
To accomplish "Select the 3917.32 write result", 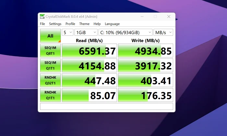I will click(146, 66).
